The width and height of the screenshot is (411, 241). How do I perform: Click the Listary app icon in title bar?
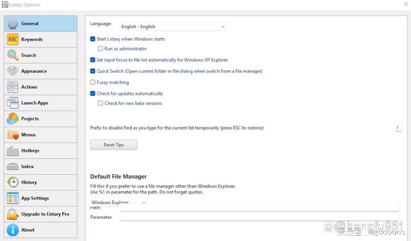(x=5, y=5)
